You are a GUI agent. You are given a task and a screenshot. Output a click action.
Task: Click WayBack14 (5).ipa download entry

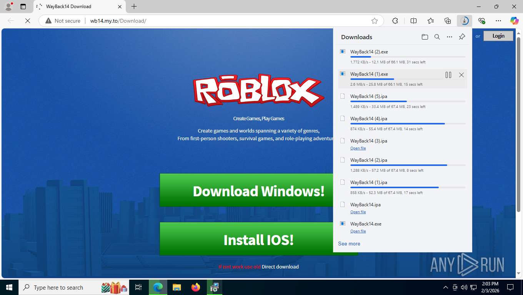tap(403, 101)
